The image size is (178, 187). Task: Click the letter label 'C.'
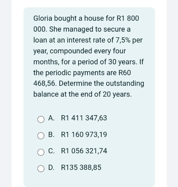[x=51, y=151]
